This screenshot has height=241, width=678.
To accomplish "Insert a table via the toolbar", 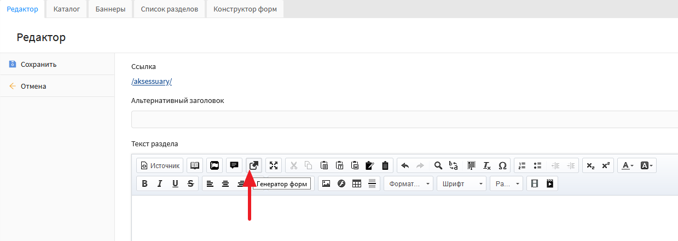I will pyautogui.click(x=357, y=183).
